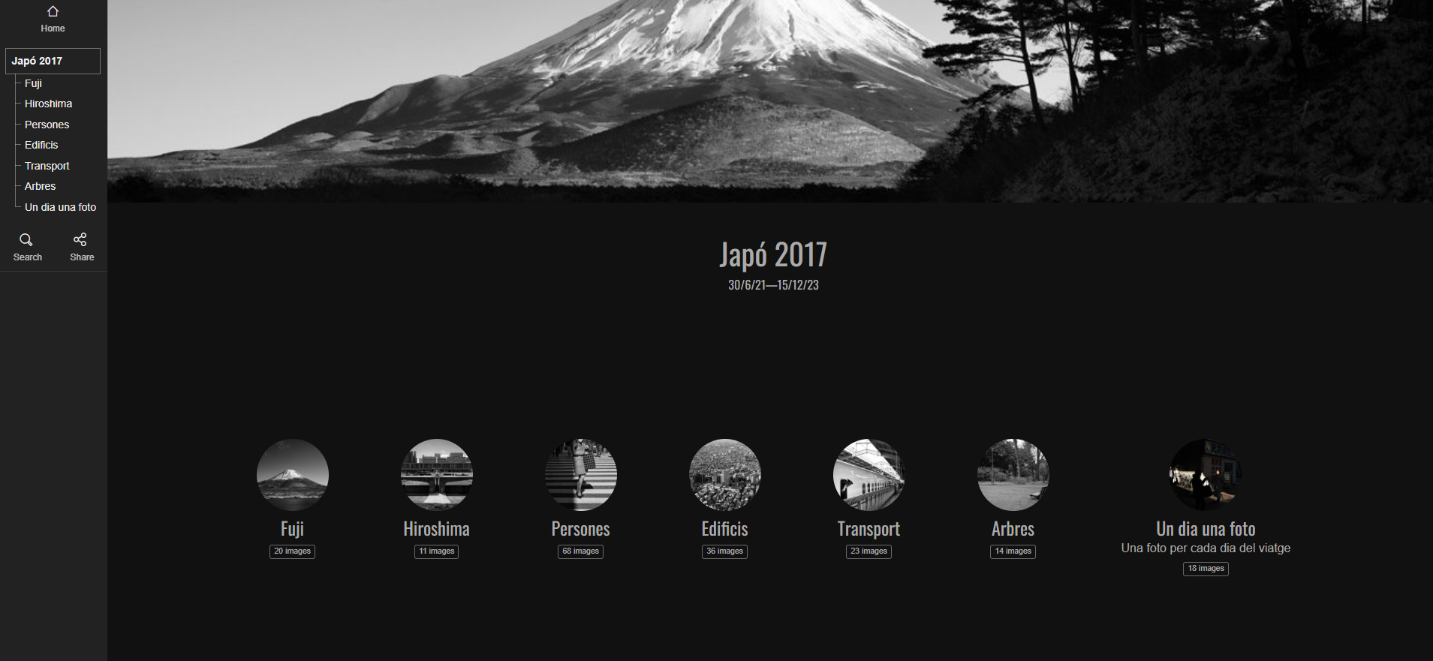Select Arbres sidebar tree entry
Image resolution: width=1433 pixels, height=661 pixels.
point(40,186)
